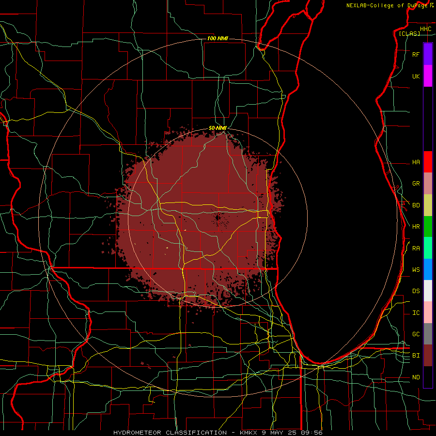Click the BD legend label
Screen dimensions: 436x436
pos(416,205)
